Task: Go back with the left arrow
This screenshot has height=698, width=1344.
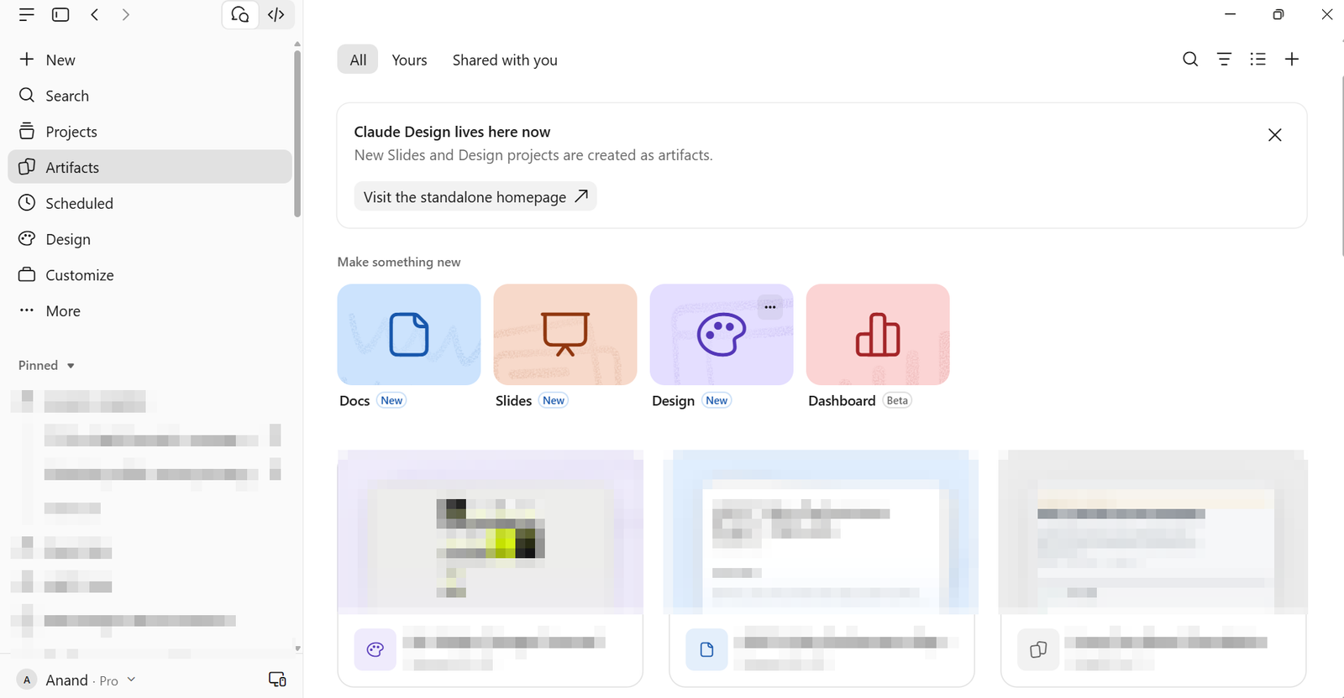Action: 95,15
